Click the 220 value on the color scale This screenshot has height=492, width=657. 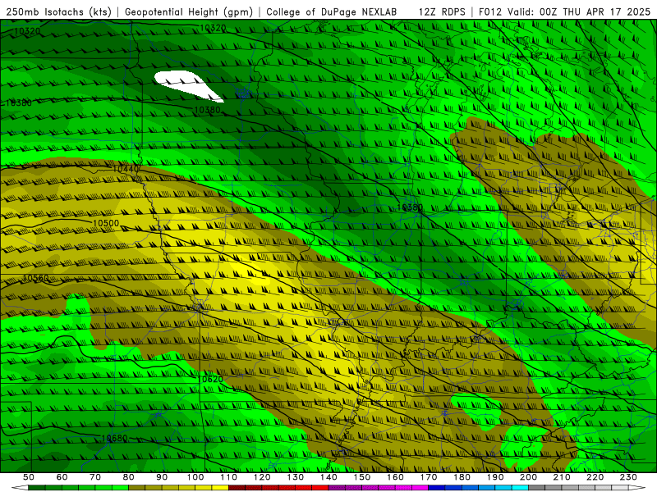tap(595, 477)
